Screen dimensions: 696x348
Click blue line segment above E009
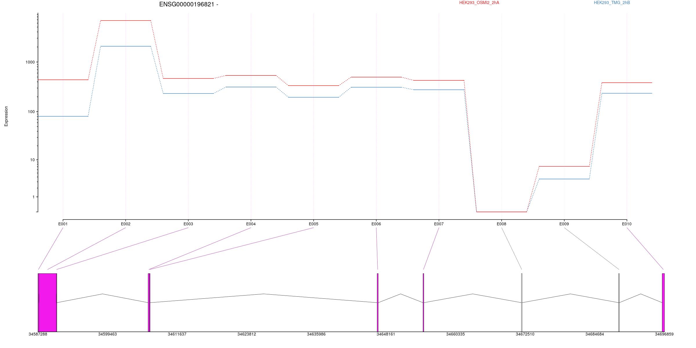[x=564, y=179]
